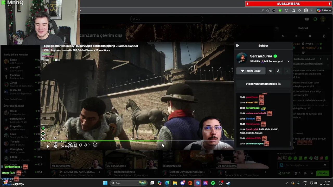Image resolution: width=333 pixels, height=187 pixels.
Task: Open erennTT channel in sidebar
Action: click(21, 69)
